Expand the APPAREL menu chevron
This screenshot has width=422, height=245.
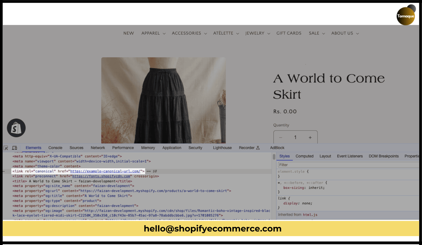click(x=164, y=33)
